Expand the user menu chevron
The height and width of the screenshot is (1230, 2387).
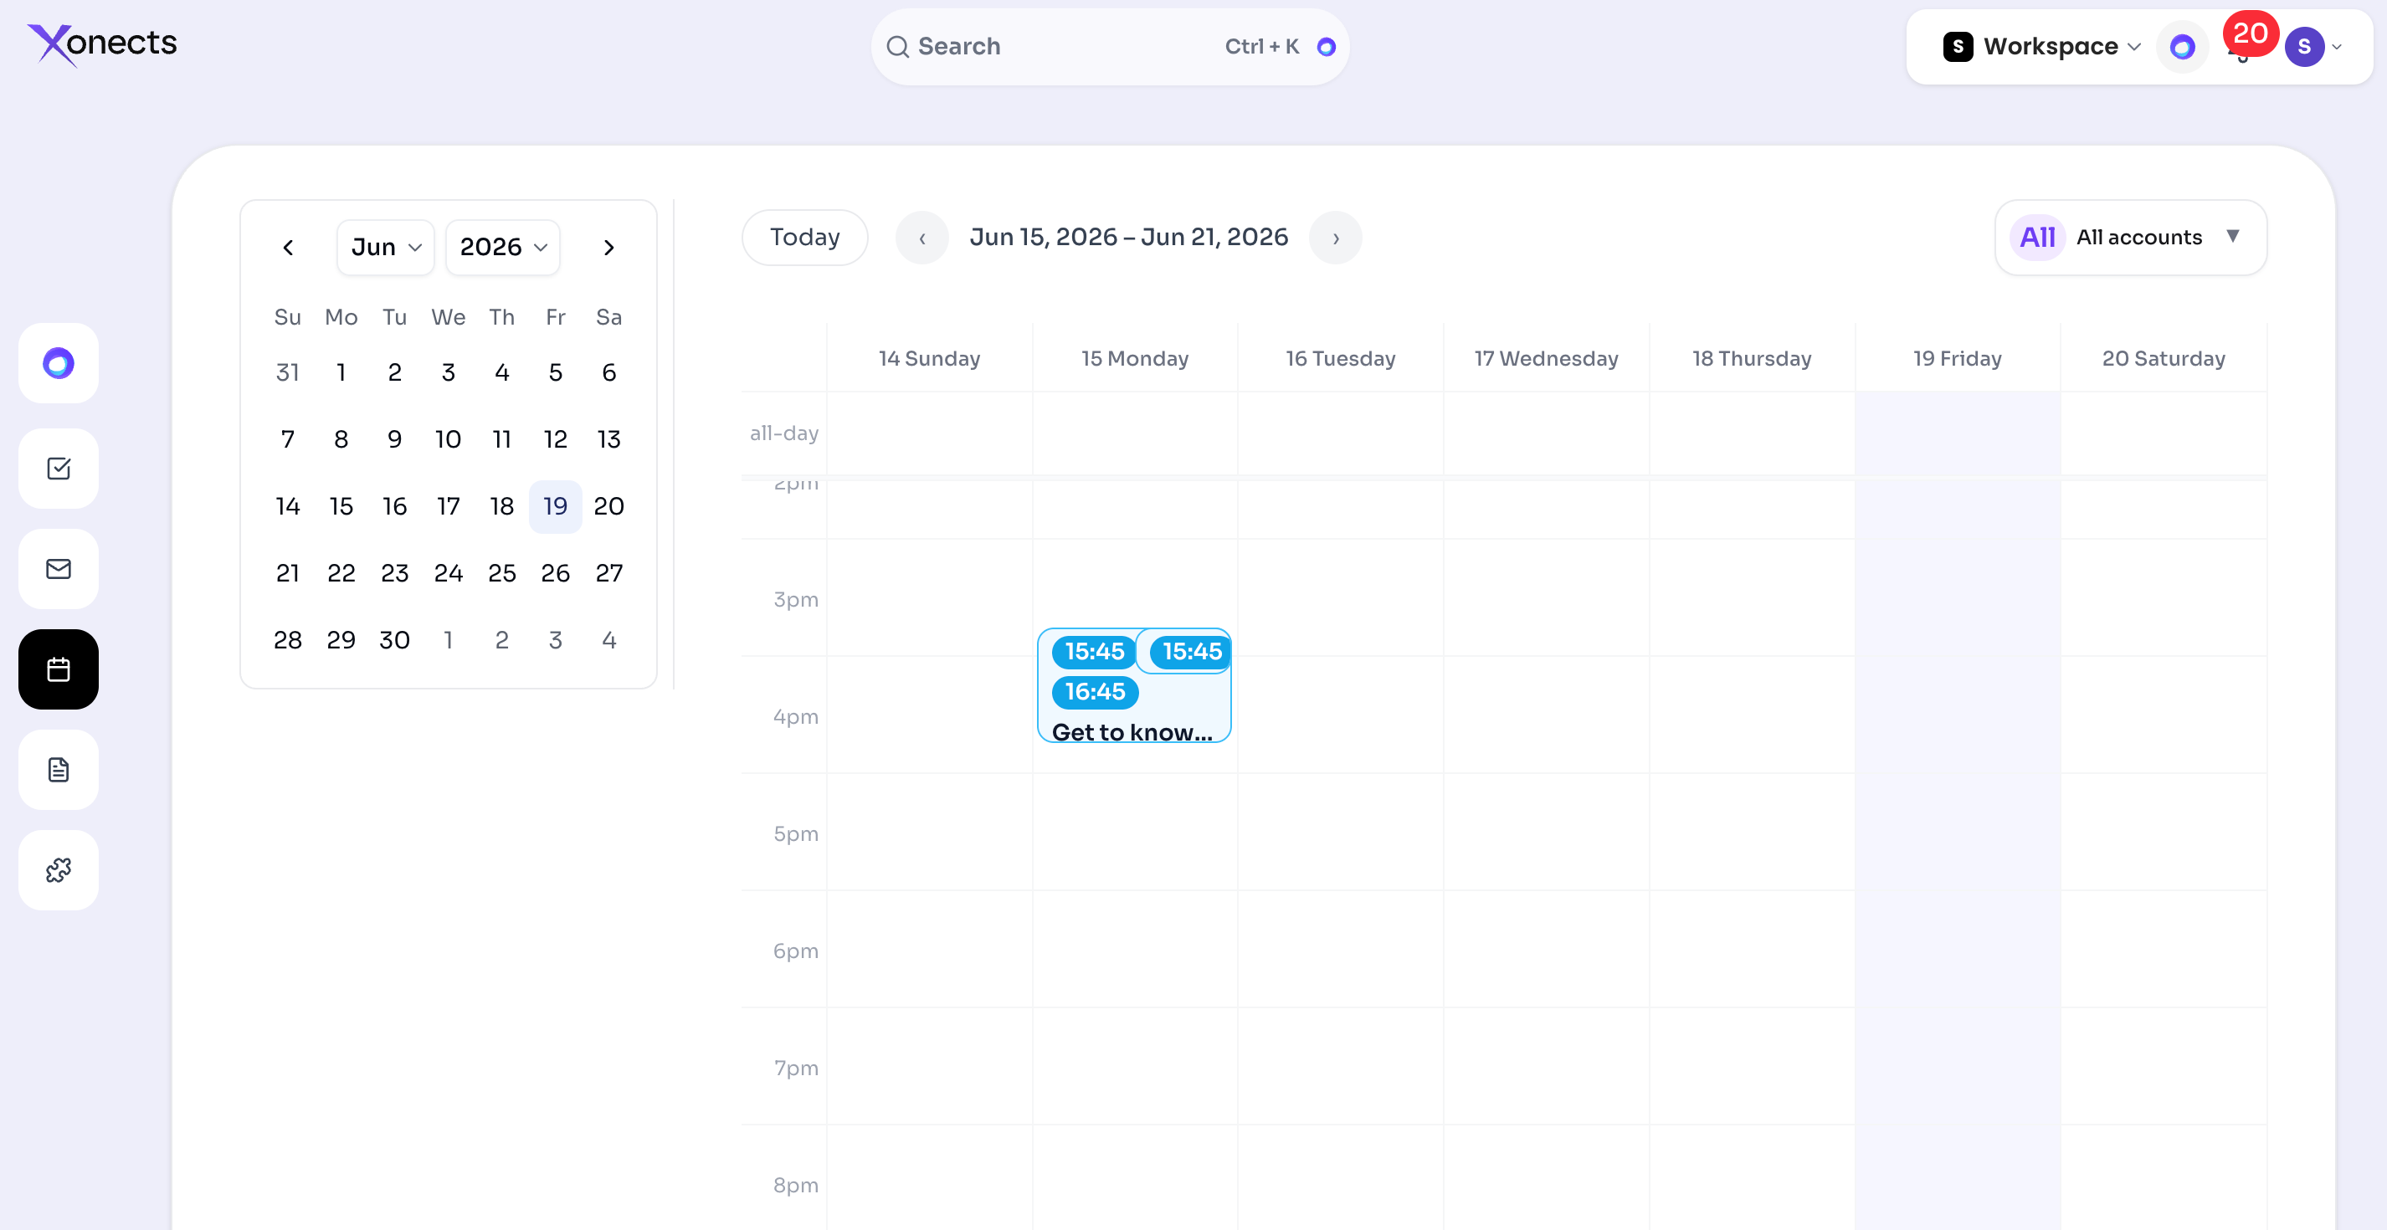(x=2337, y=46)
